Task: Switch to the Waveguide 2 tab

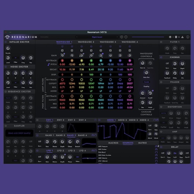Action: 86,42
